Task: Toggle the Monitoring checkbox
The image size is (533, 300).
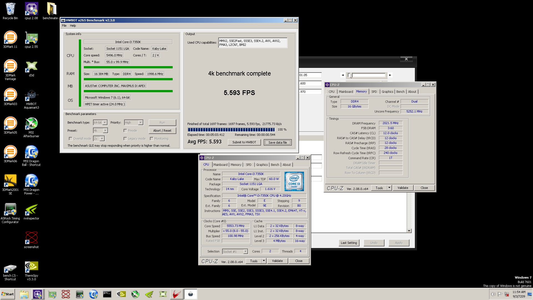Action: coord(152,139)
